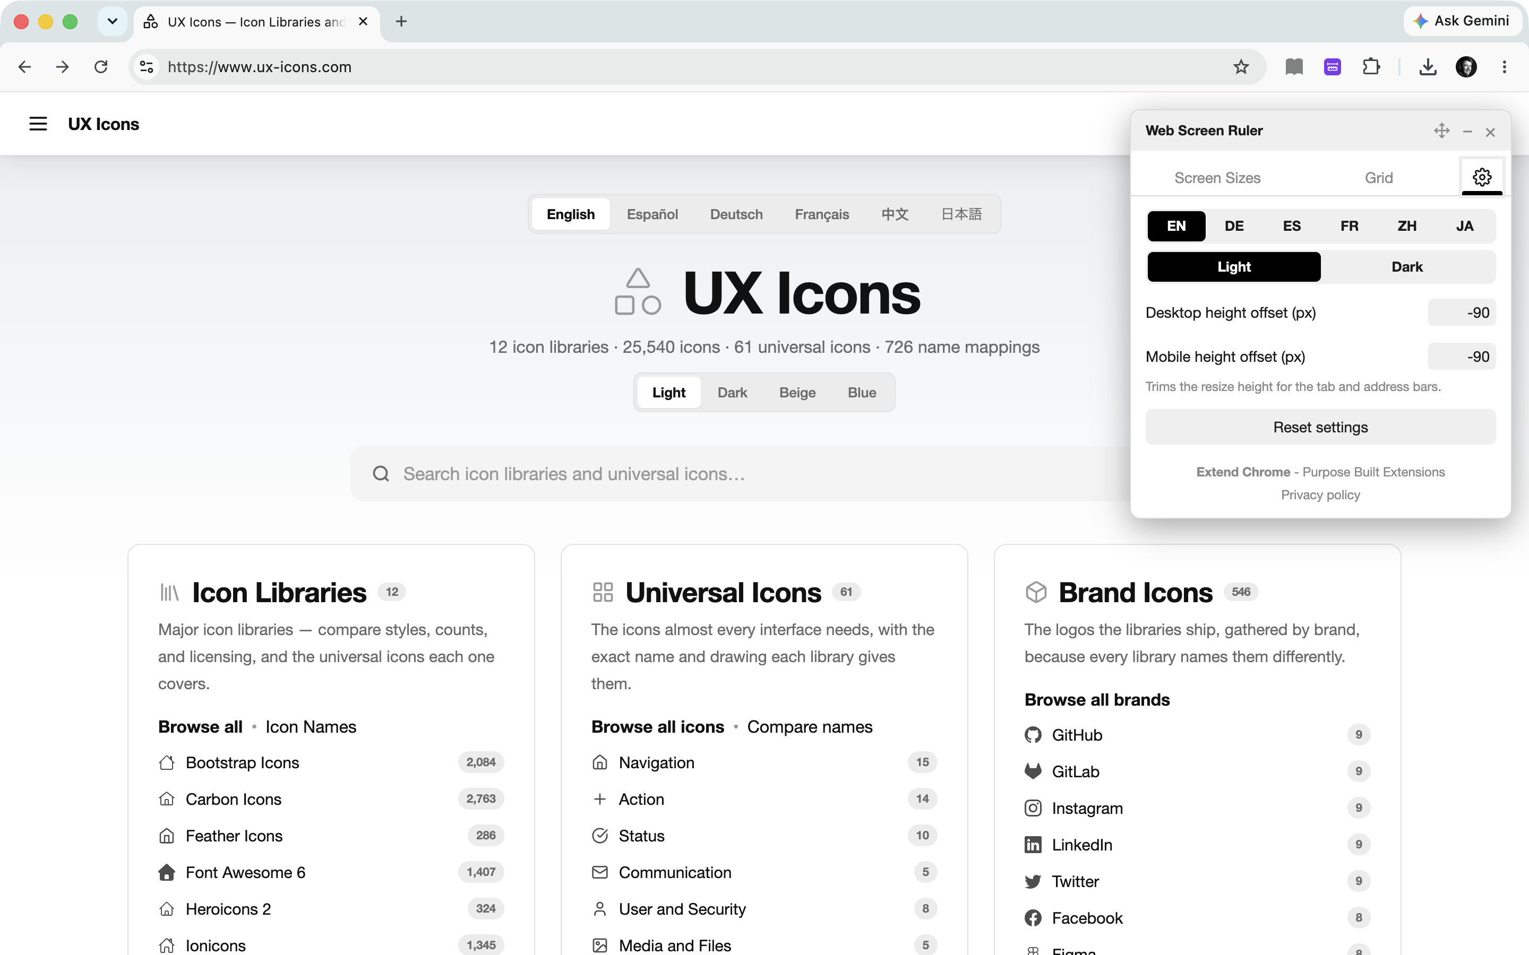The height and width of the screenshot is (955, 1529).
Task: Select the Français language tab
Action: (x=821, y=214)
